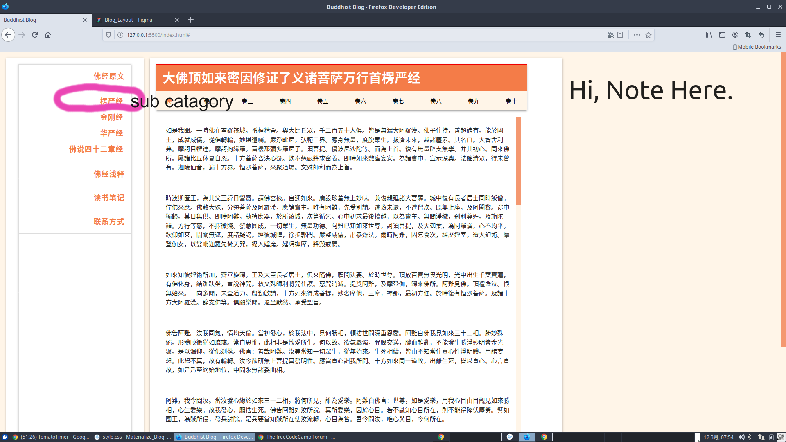Open a new browser tab
The image size is (786, 442).
(191, 20)
